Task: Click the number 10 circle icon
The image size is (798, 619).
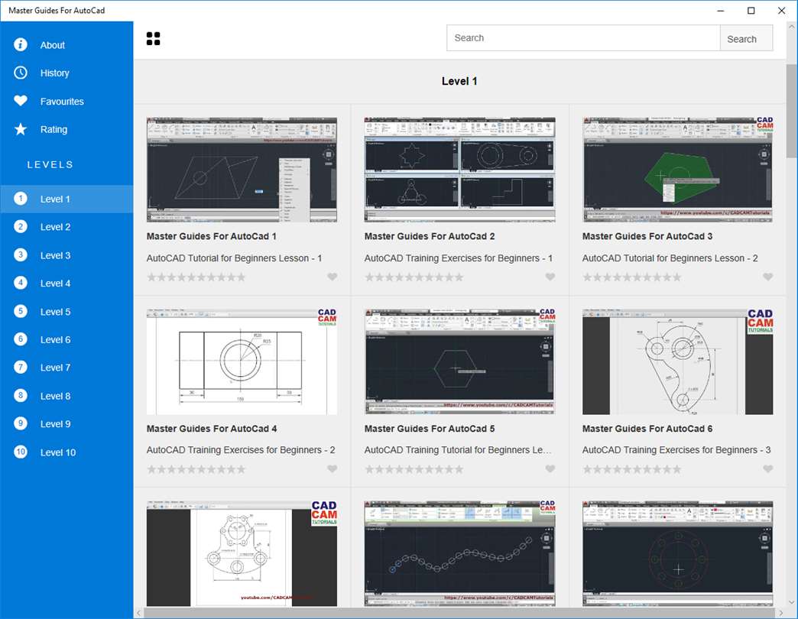Action: pos(21,452)
